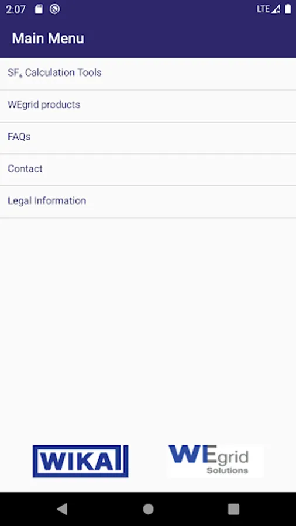Tap the Android home circle button
296x526 pixels.
(148, 509)
